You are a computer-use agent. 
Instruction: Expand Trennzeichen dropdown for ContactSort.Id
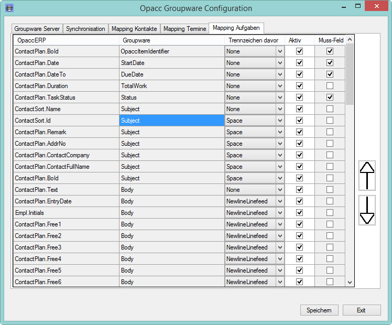pyautogui.click(x=280, y=120)
